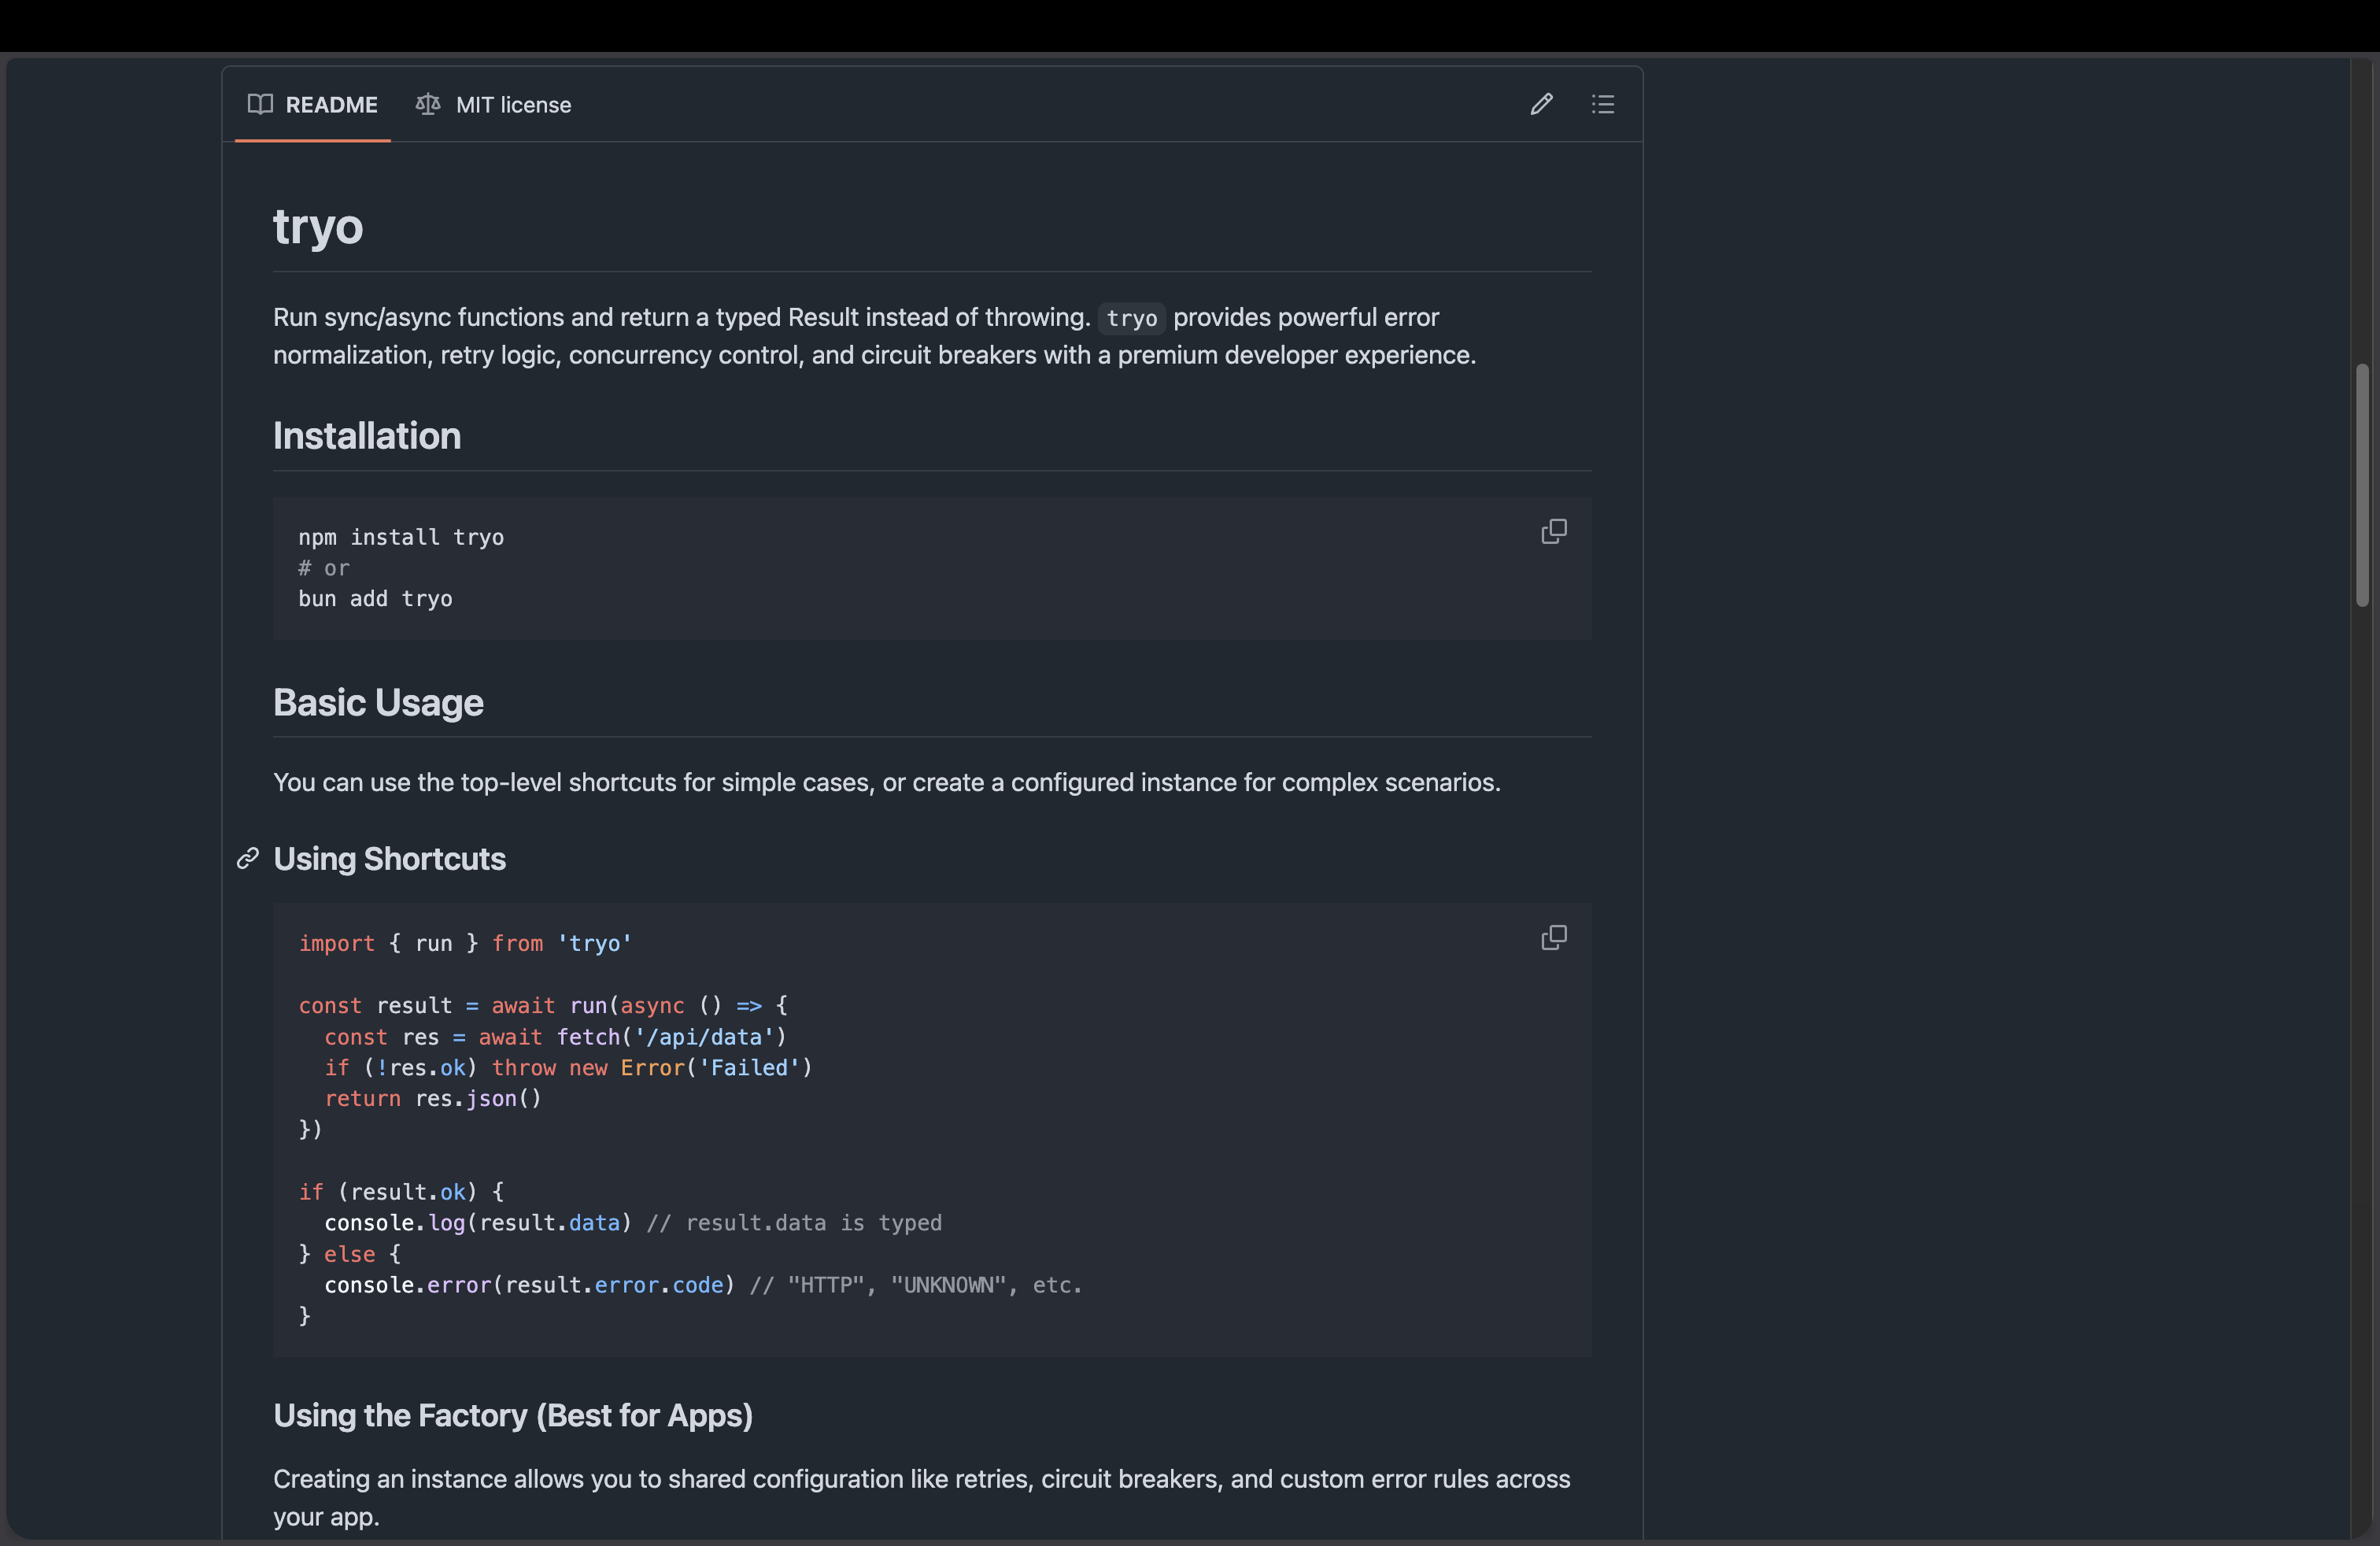Click the anchor link icon beside Using Shortcuts
The image size is (2380, 1546).
(x=248, y=859)
